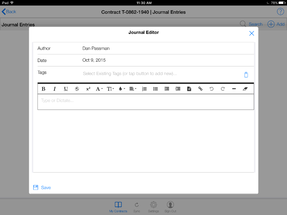Expand the text alignment dropdown
The height and width of the screenshot is (215, 287).
133,89
